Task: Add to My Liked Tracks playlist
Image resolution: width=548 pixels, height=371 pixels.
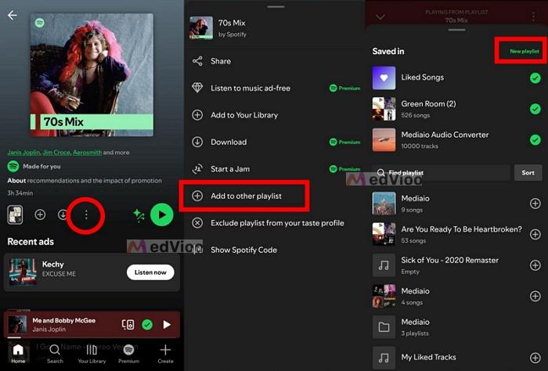Action: pos(535,358)
